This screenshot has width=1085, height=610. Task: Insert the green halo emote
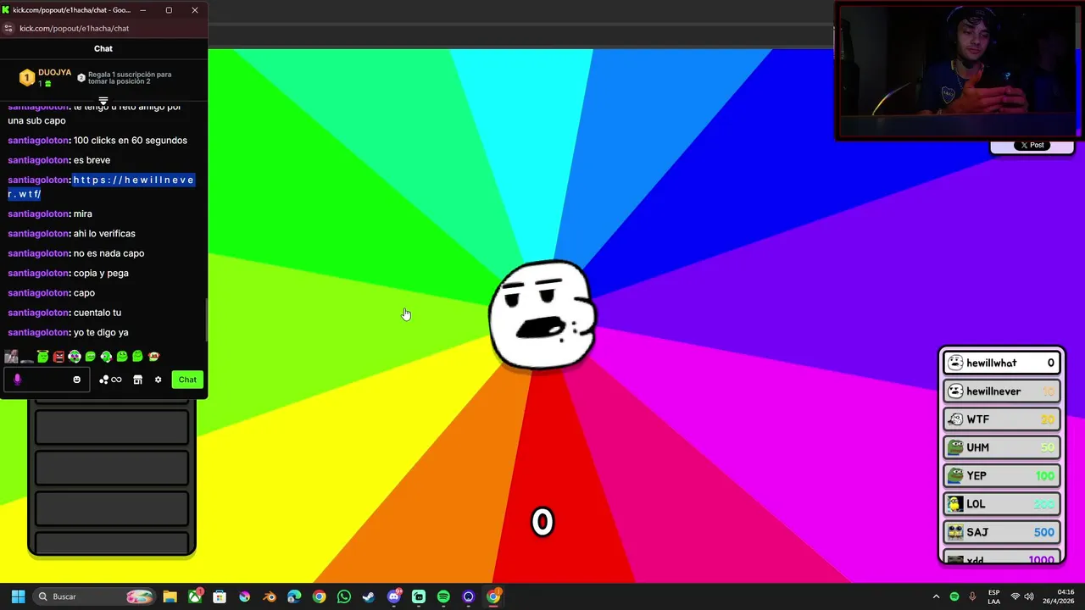pyautogui.click(x=42, y=356)
